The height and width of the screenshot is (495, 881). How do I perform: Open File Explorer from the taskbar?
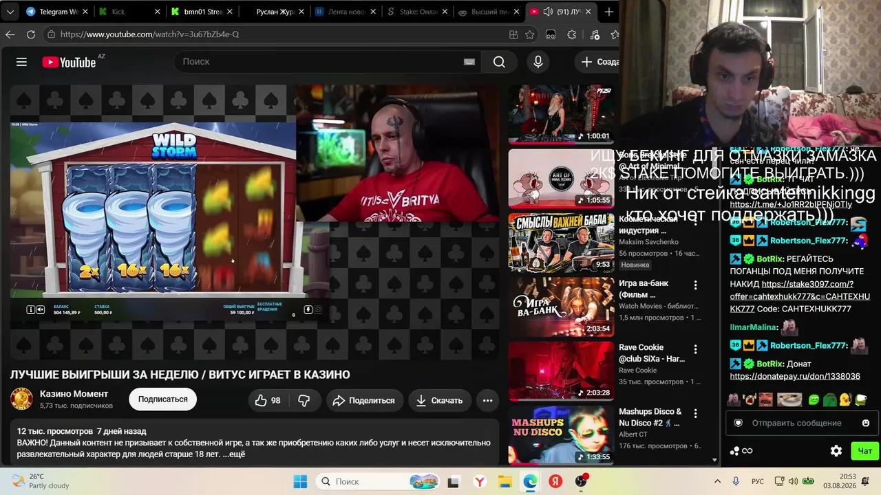pyautogui.click(x=505, y=481)
